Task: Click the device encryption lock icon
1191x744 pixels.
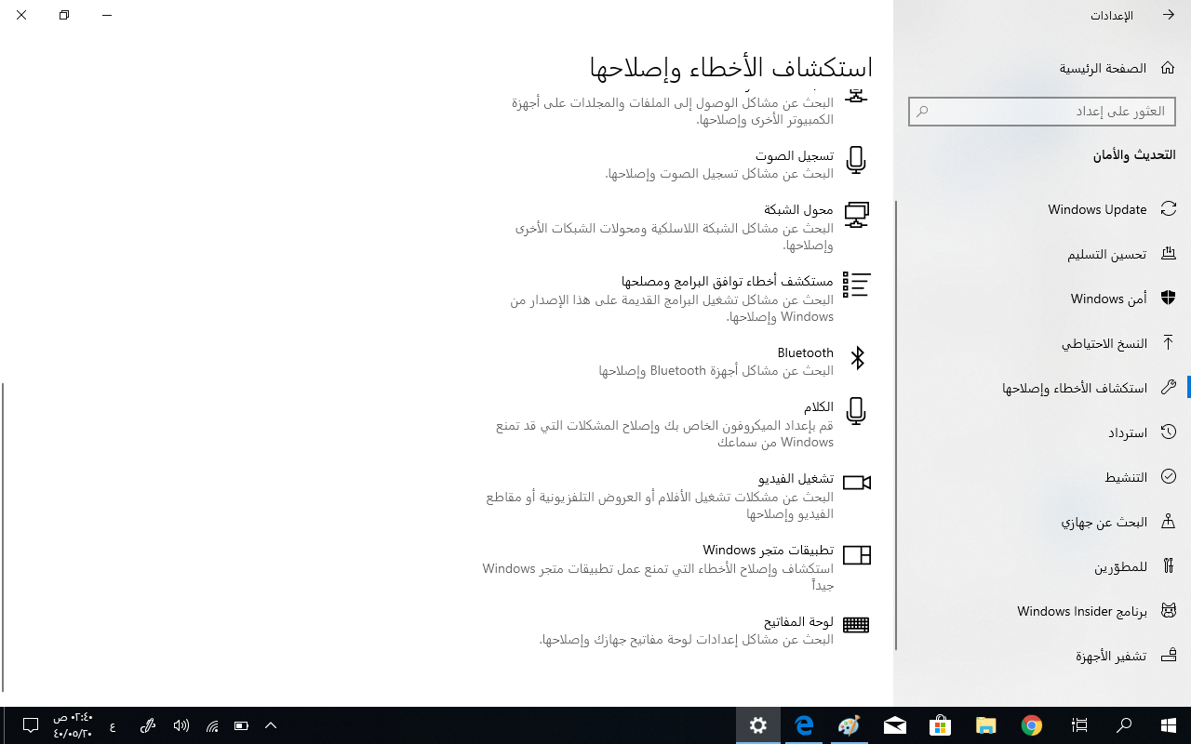Action: click(1169, 656)
